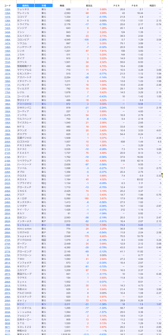Screen dimensions: 163x335
Task: Select the highlighted アストロHD row name
Action: click(x=25, y=104)
